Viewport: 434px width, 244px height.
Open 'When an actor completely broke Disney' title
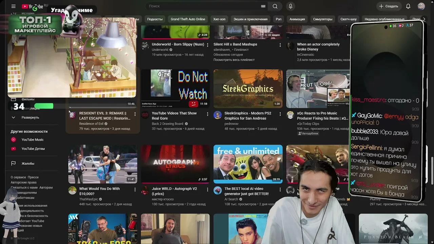click(318, 47)
